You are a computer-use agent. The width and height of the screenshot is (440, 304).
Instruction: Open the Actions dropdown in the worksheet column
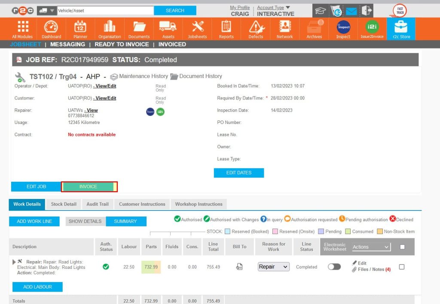point(370,247)
